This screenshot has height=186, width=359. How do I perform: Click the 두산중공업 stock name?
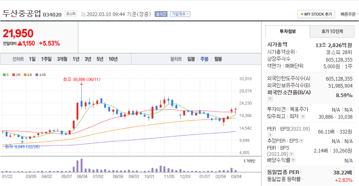[x=22, y=14]
